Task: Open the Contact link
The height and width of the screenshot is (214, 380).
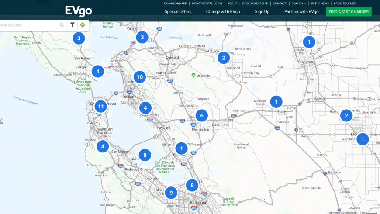Action: 280,3
